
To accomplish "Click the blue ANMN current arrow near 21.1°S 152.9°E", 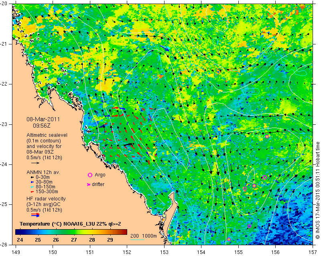I will click(x=165, y=48).
